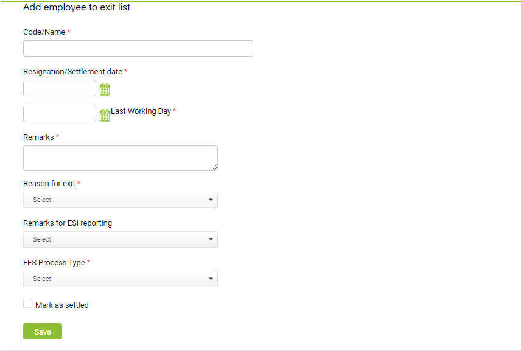Screen dimensions: 521x351
Task: Click the Last Working Day label
Action: [x=141, y=111]
